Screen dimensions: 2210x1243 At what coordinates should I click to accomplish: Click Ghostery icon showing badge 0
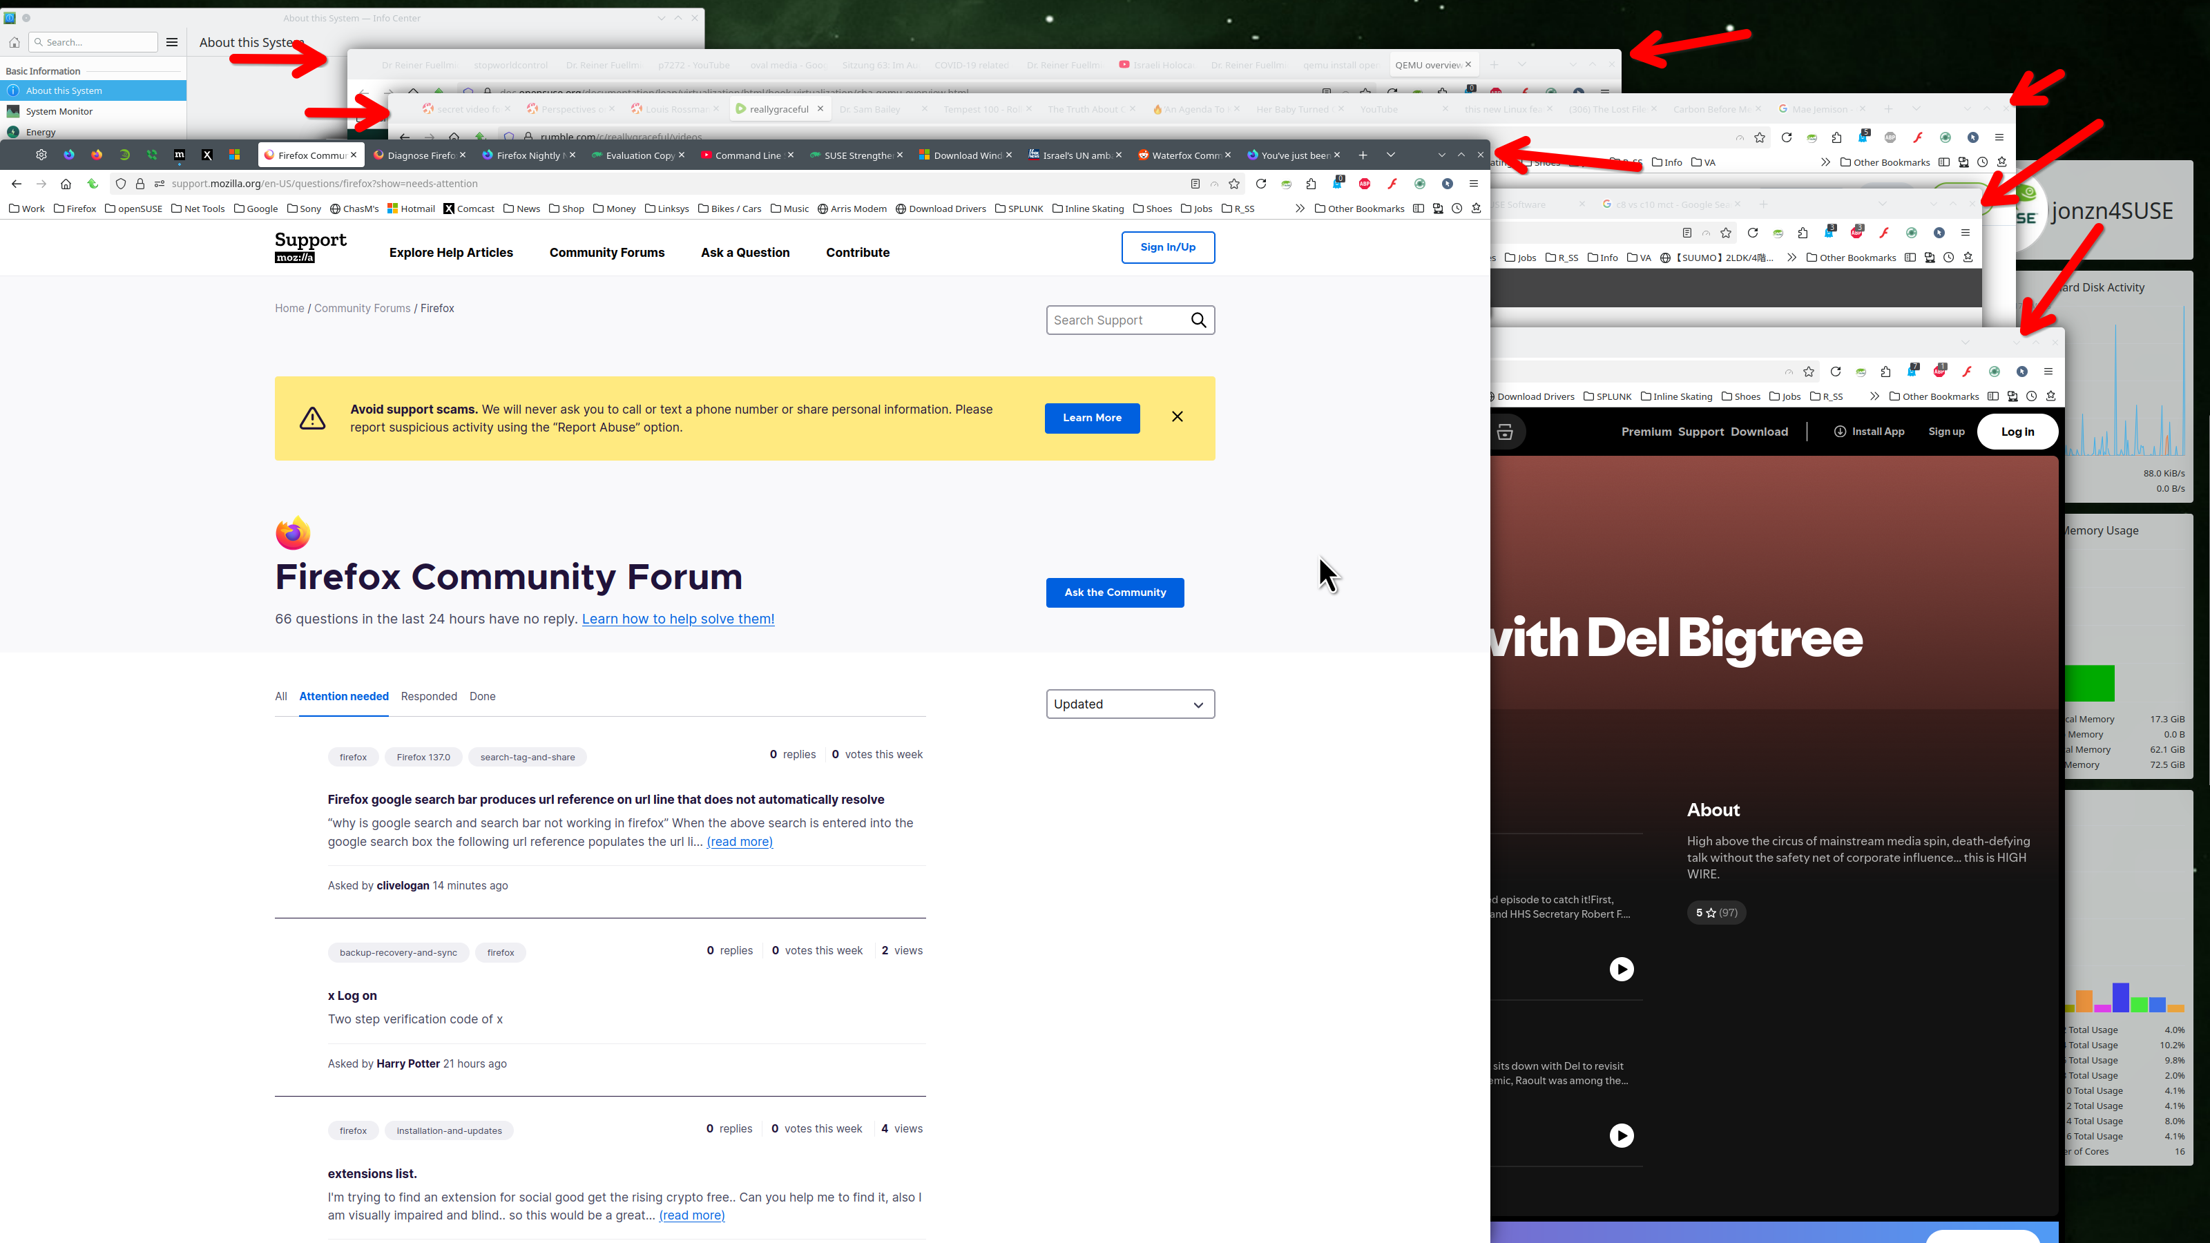tap(1338, 183)
